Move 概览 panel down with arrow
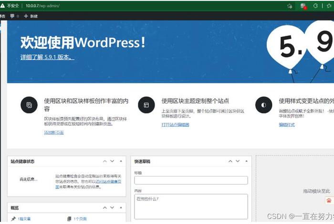Image resolution: width=334 pixels, height=224 pixels. 112,208
